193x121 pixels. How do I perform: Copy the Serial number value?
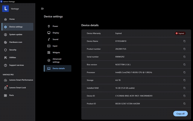[x=184, y=57]
